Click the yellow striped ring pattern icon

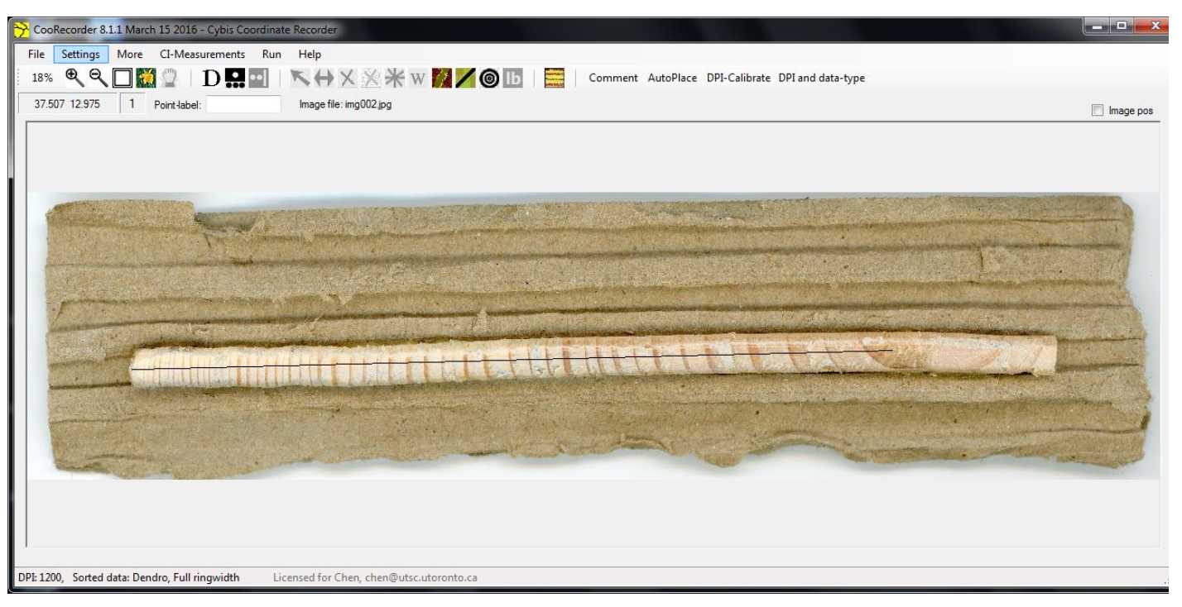[555, 79]
